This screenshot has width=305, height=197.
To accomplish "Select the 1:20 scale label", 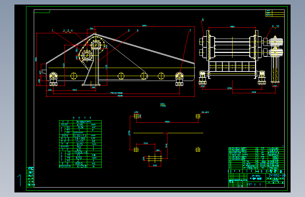I will point(163,106).
